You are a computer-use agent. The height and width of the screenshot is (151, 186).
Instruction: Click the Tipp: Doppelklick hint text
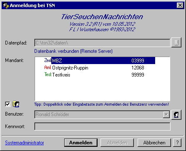[101, 104]
